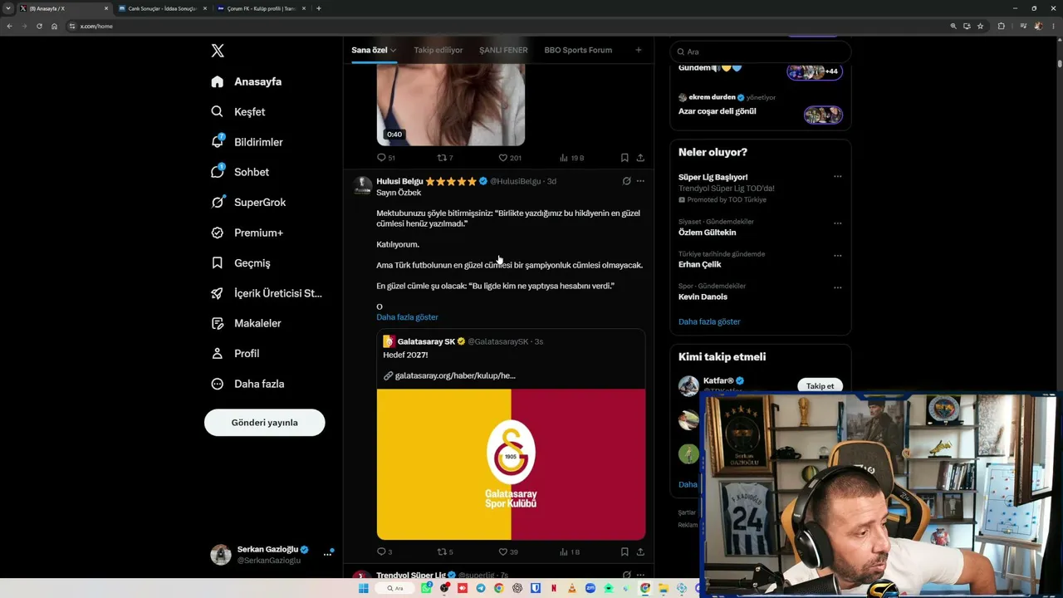Open Netflix from the taskbar
Viewport: 1063px width, 598px height.
[x=554, y=588]
